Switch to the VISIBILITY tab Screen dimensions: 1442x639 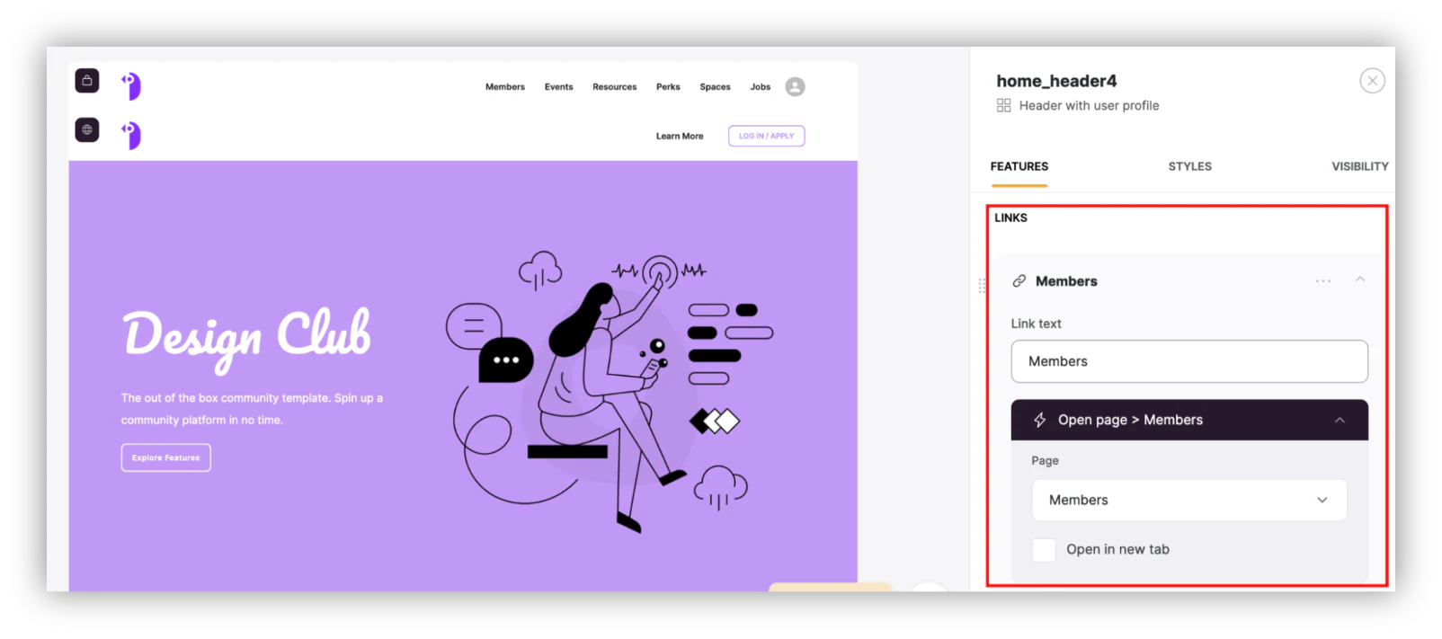tap(1360, 167)
